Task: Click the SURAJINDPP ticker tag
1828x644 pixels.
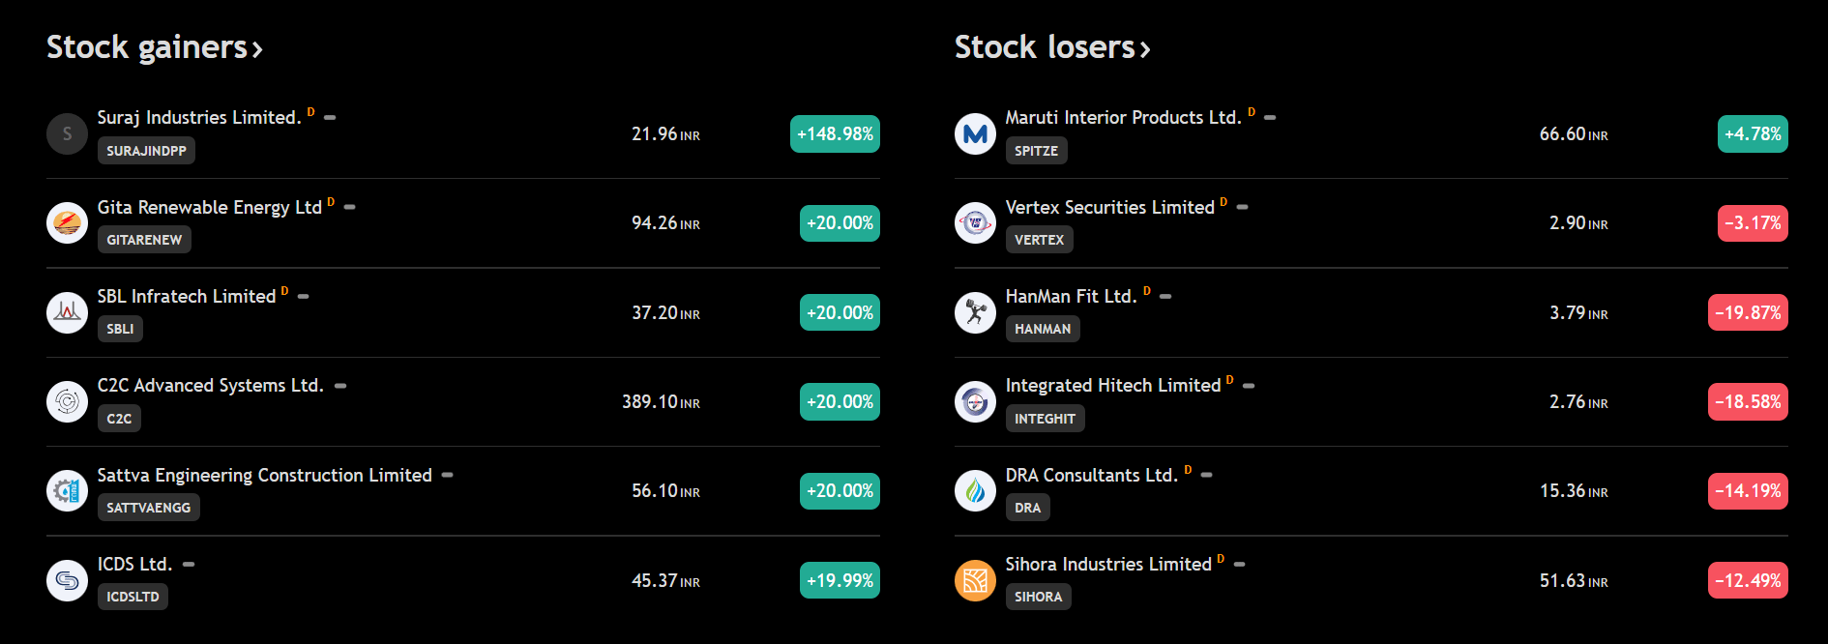Action: [146, 151]
